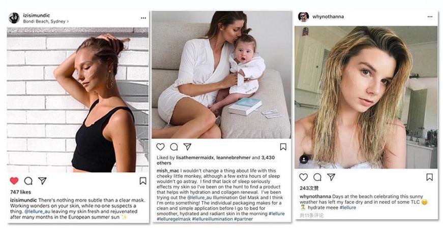Comment on the mish_mac post
Screen dimensions: 443x233
174,147
